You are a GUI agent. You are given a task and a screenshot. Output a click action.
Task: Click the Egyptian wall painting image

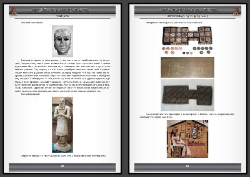(187, 139)
